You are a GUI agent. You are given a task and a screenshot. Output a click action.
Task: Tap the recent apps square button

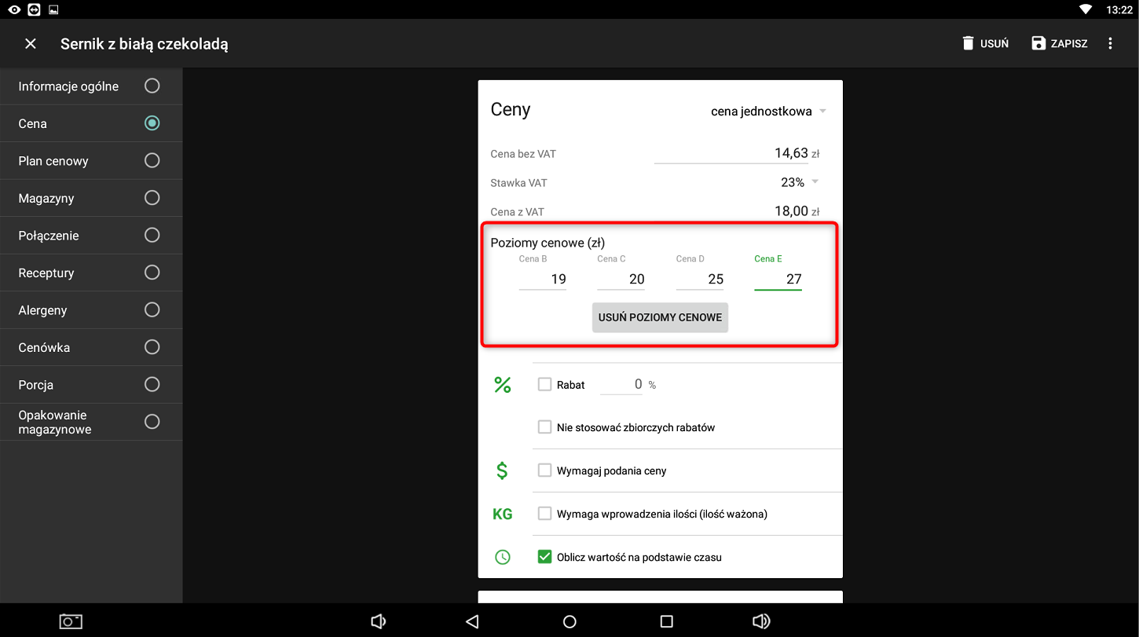click(666, 621)
